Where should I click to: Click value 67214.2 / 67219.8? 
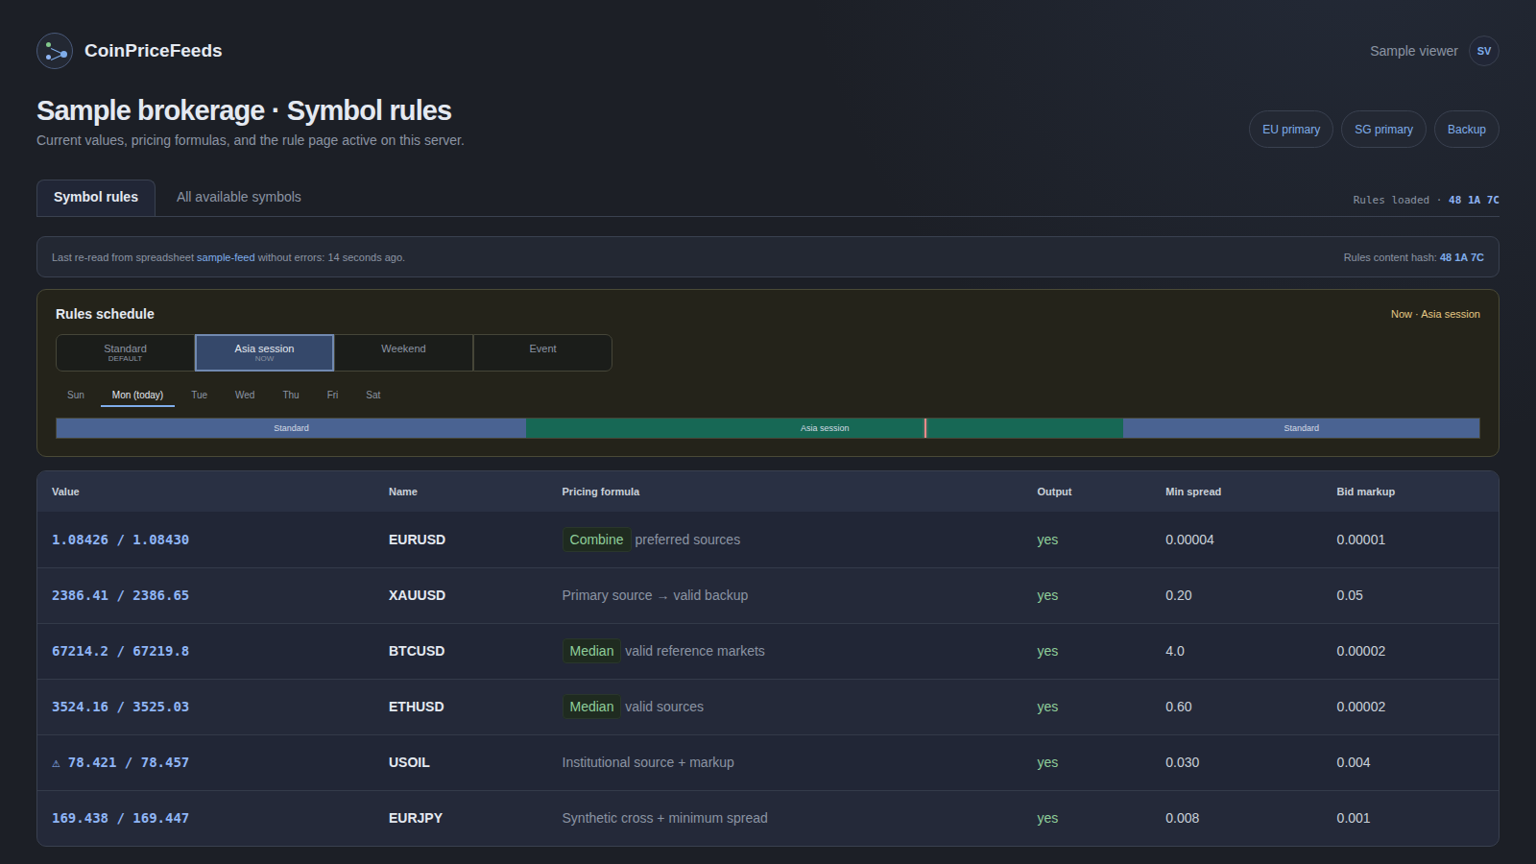tap(120, 651)
